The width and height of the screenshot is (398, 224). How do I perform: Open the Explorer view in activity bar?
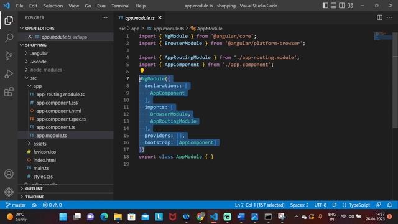click(9, 20)
